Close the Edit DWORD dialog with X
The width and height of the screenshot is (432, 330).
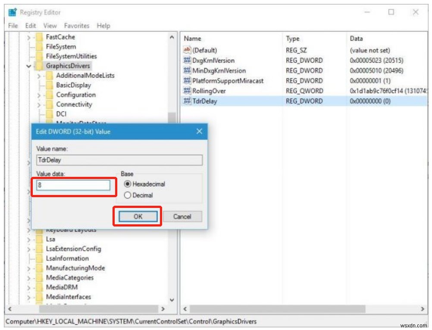coord(200,131)
